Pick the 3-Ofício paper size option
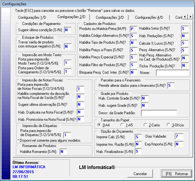This screenshot has height=181, width=195. [x=168, y=125]
